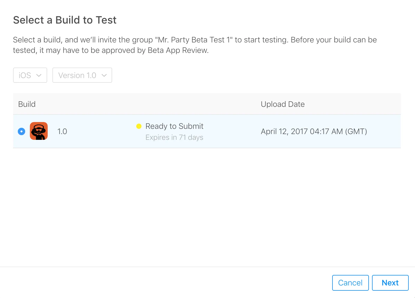Screen dimensions: 415x298
Task: Click the Expires in 71 days label
Action: pos(174,137)
